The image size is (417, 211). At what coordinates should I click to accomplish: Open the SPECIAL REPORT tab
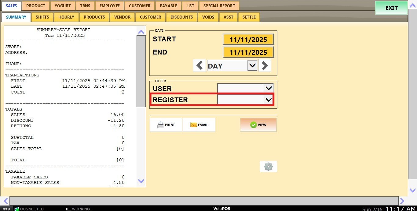click(x=219, y=6)
